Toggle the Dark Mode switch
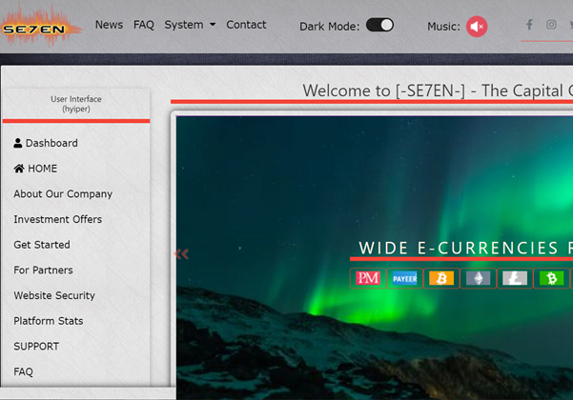The height and width of the screenshot is (400, 573). (x=379, y=26)
